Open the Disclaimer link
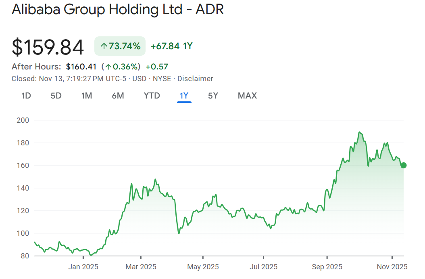425x279 pixels. point(195,79)
